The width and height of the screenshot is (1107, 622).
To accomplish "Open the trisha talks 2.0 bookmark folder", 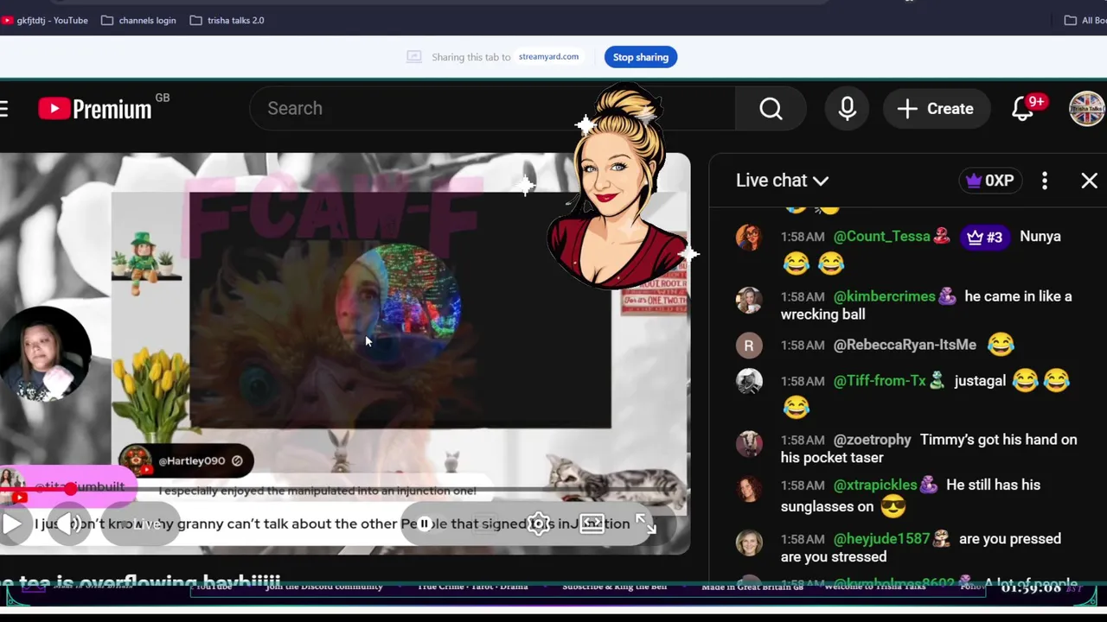I will pos(227,20).
